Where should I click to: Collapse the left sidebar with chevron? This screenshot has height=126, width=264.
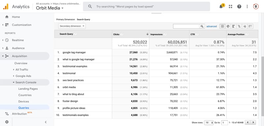coord(46,122)
